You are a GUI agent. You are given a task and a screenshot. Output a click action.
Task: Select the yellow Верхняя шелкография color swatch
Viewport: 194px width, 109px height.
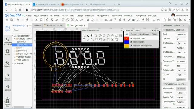point(126,46)
